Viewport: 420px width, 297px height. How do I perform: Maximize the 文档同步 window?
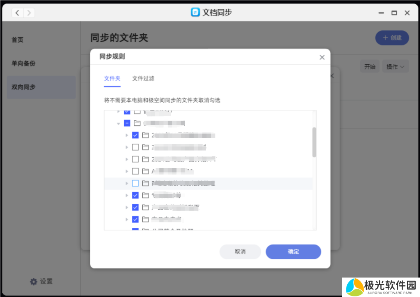pos(394,13)
